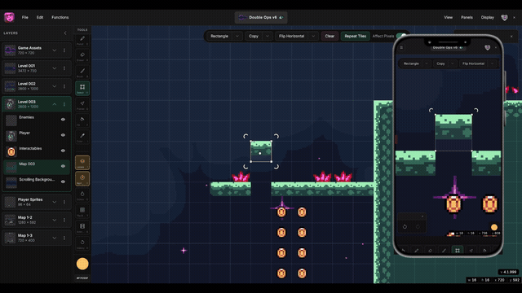This screenshot has height=293, width=522.
Task: Choose the Pointer tool
Action: click(82, 104)
